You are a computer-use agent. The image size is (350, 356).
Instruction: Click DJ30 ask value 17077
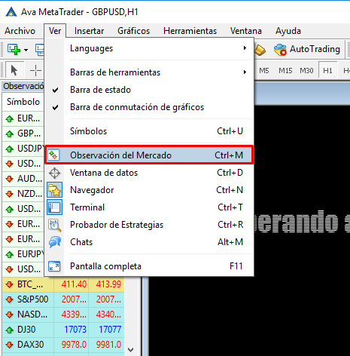(110, 330)
